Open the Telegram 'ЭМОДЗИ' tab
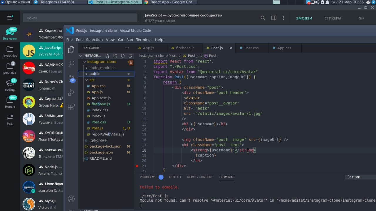Viewport: 376px width, 211px height. 304,18
